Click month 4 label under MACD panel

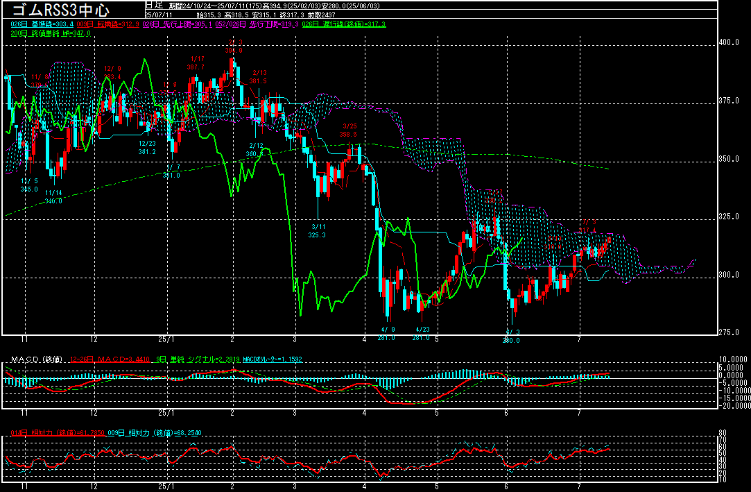pyautogui.click(x=365, y=413)
